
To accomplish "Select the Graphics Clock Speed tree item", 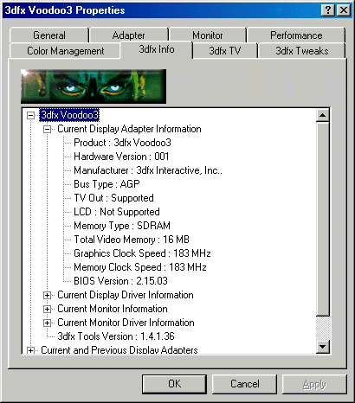I will click(x=142, y=253).
